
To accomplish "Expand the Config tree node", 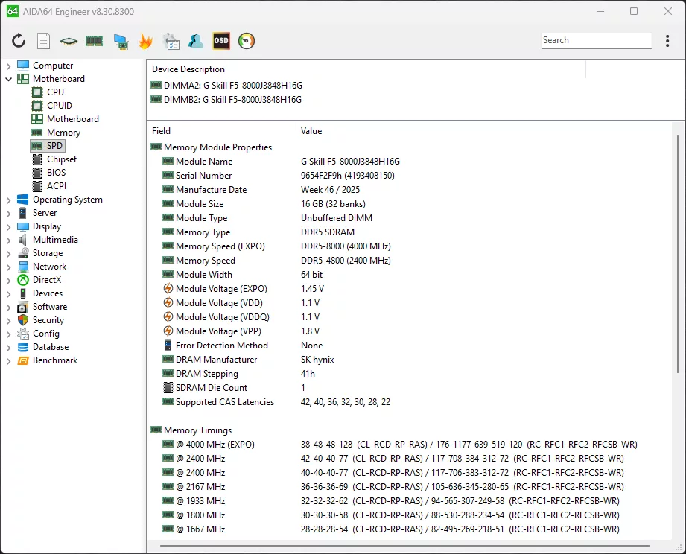I will (x=8, y=334).
